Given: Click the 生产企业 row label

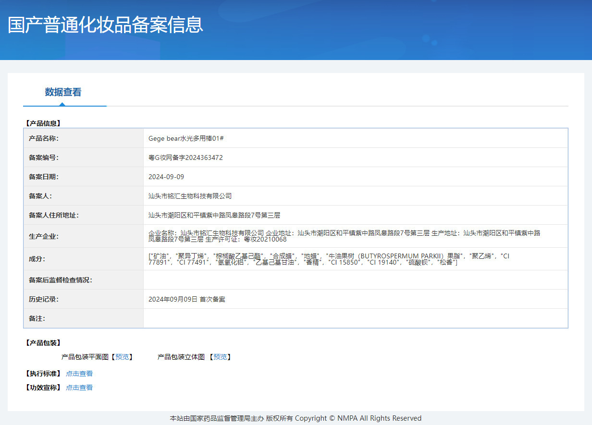Looking at the screenshot, I should [x=44, y=236].
